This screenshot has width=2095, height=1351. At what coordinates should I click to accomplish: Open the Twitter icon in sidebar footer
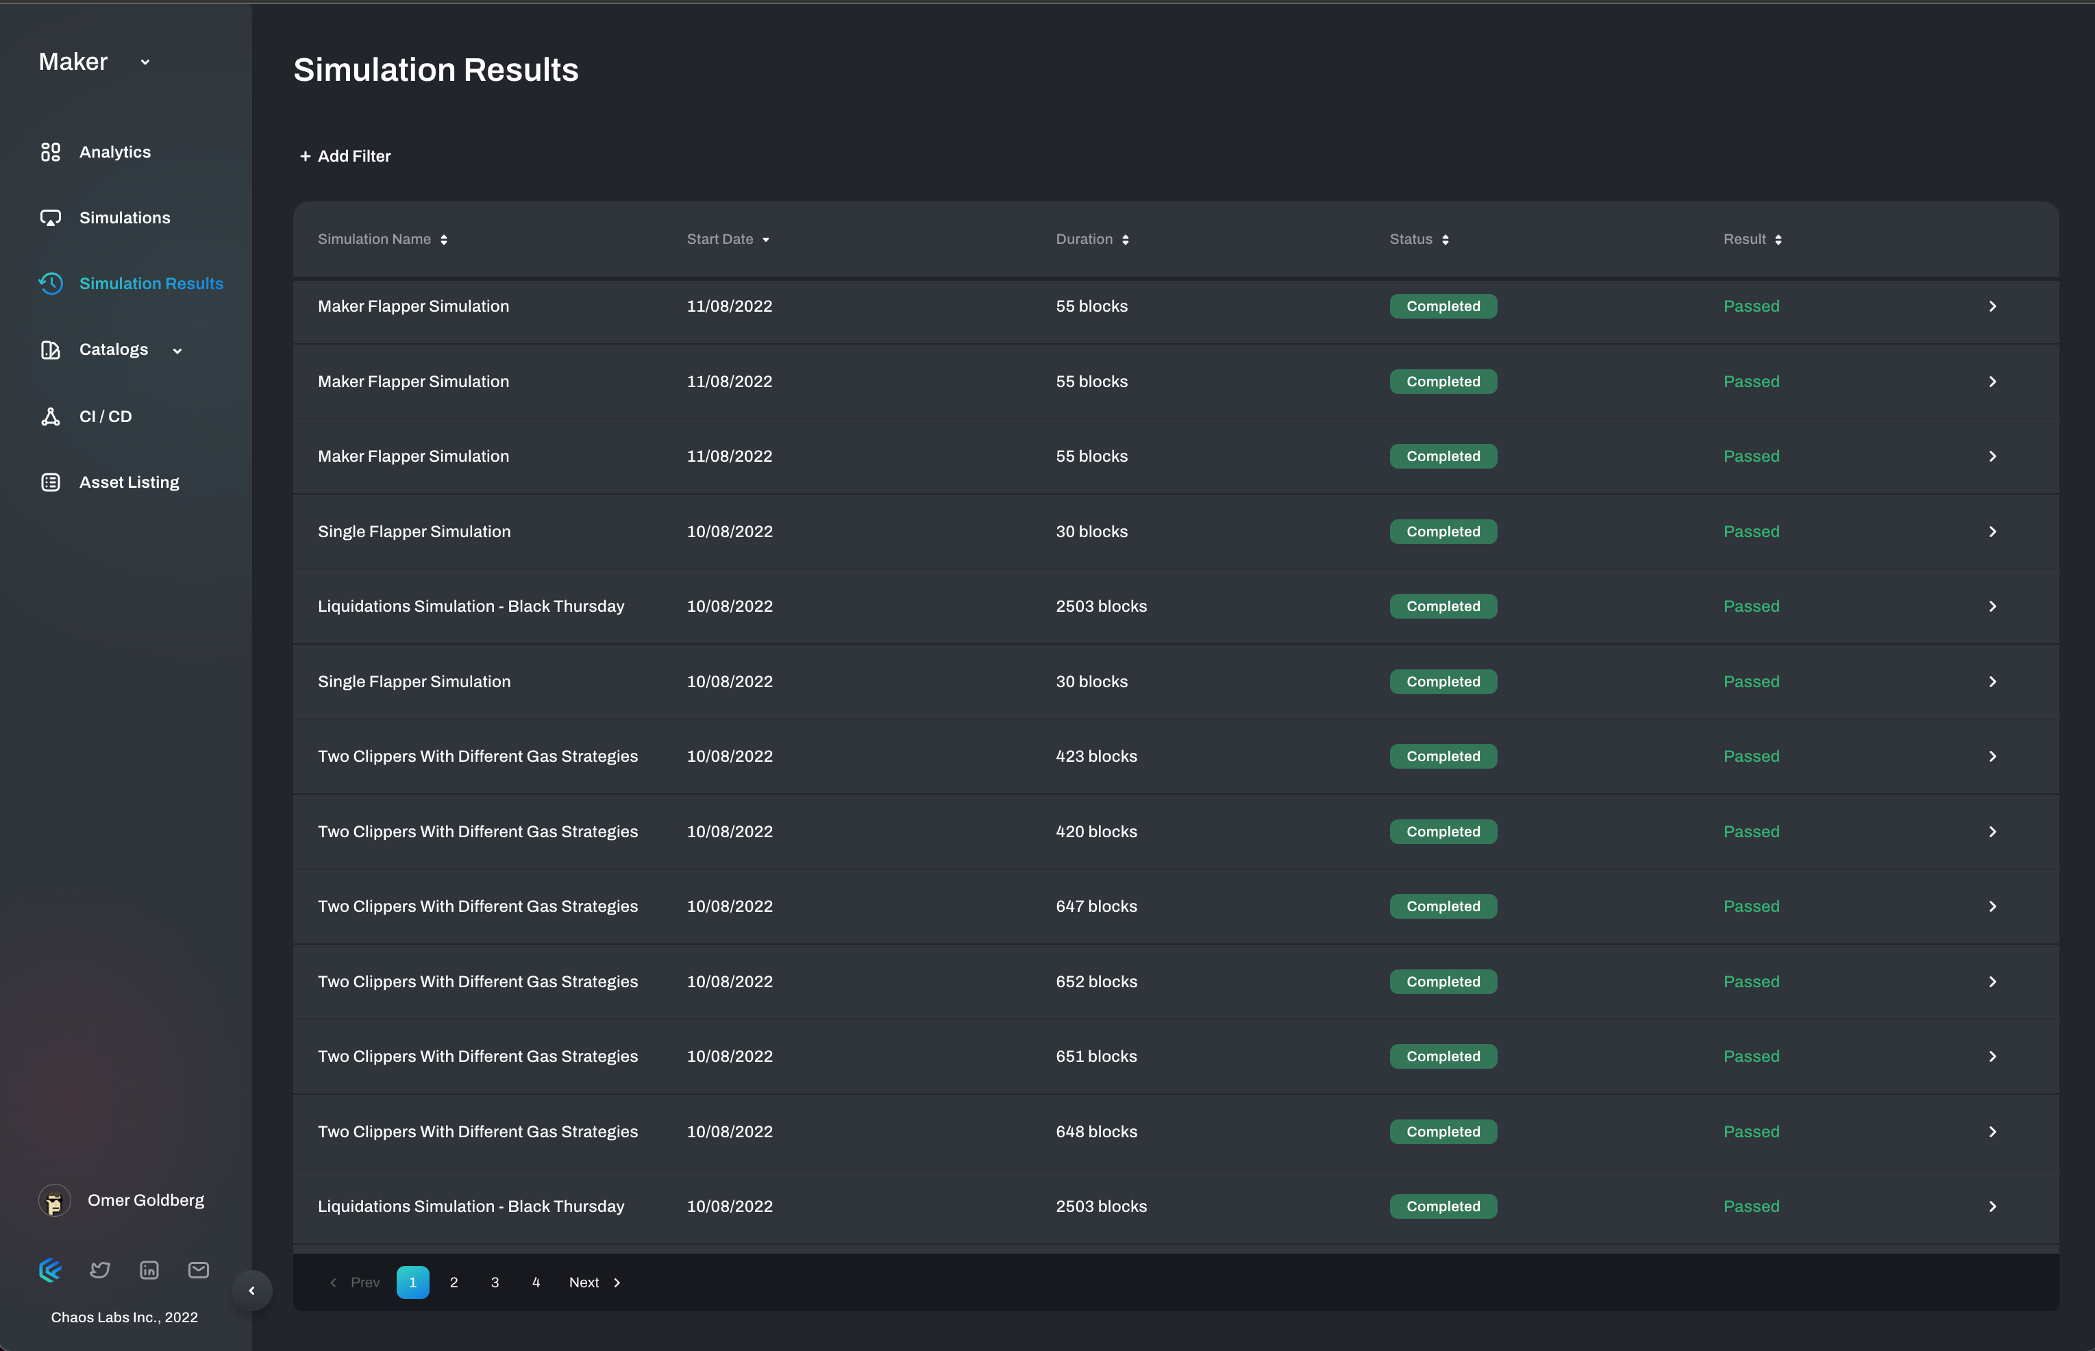pos(100,1269)
